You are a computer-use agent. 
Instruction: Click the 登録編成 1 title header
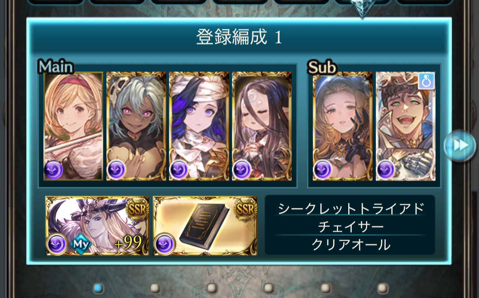click(x=239, y=37)
